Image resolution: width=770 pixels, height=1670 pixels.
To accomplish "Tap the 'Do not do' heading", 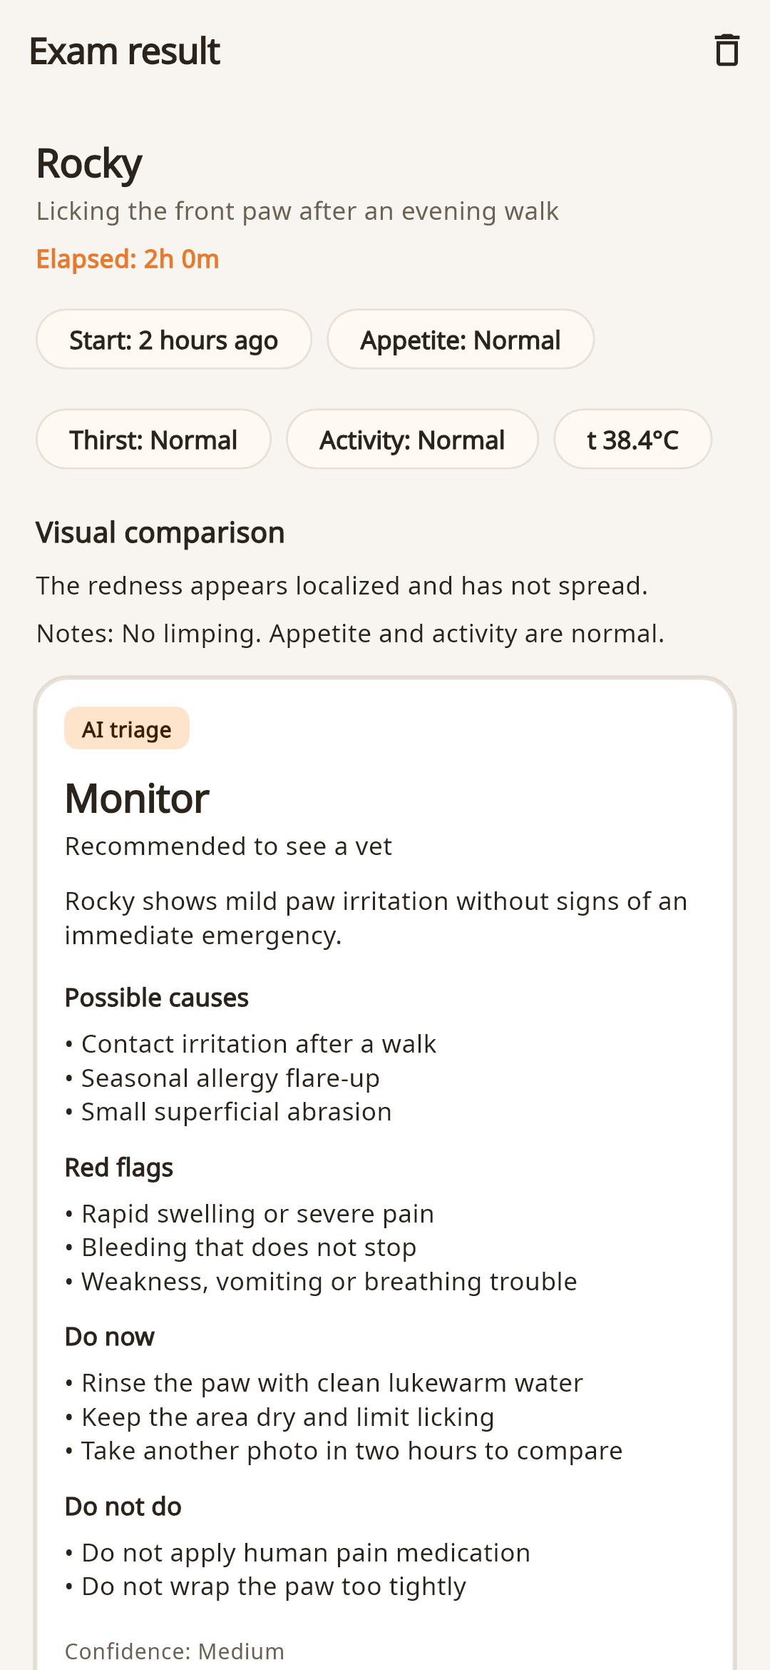I will pos(123,1507).
